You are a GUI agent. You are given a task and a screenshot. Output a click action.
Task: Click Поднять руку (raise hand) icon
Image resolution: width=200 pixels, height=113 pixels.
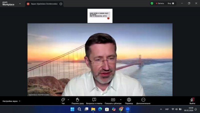pos(77,100)
